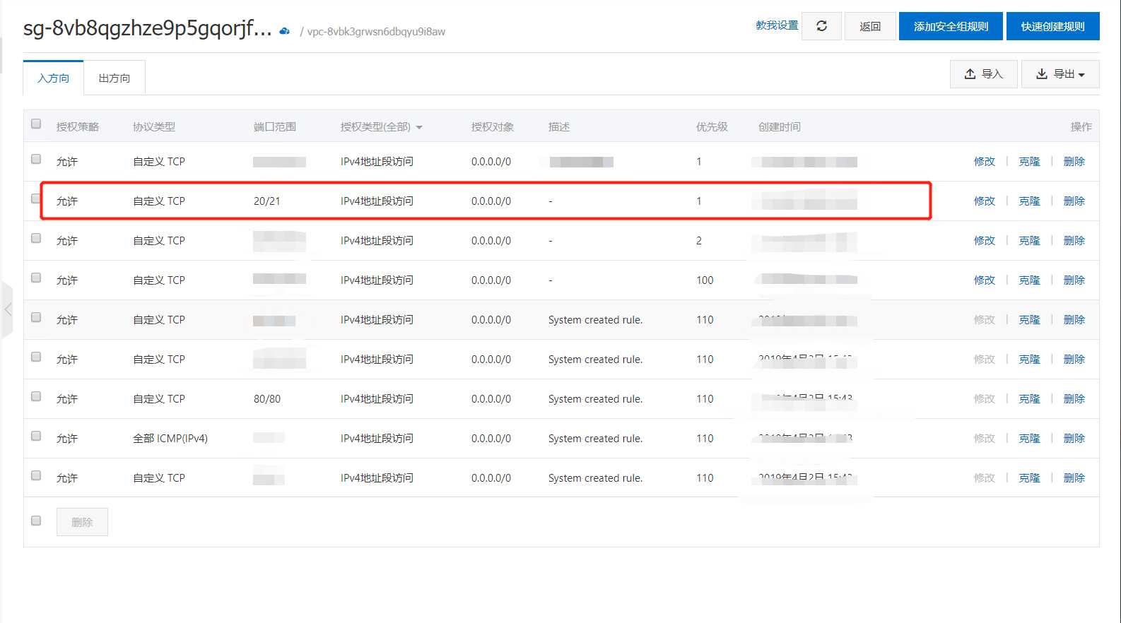Click the 80/80 port range cell
Image resolution: width=1121 pixels, height=623 pixels.
[x=267, y=399]
